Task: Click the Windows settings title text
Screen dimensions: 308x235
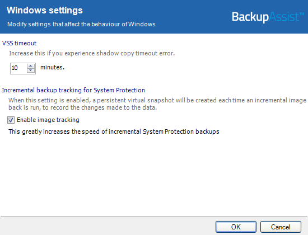Action: point(45,10)
